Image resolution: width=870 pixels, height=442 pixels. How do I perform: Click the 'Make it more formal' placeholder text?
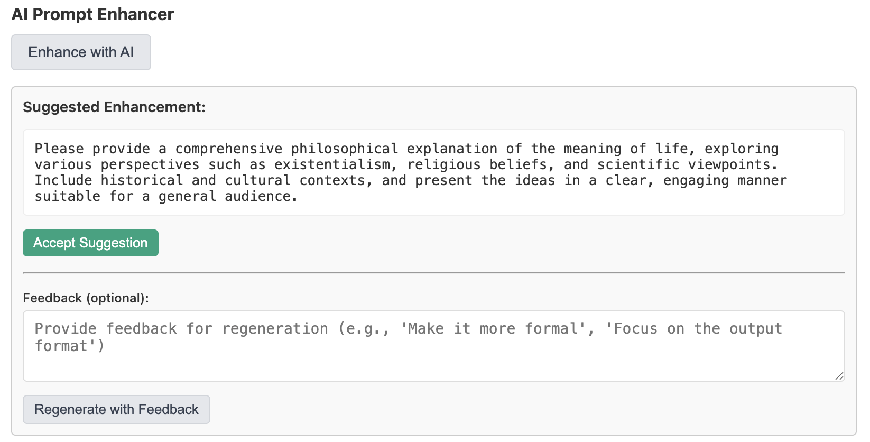click(494, 329)
